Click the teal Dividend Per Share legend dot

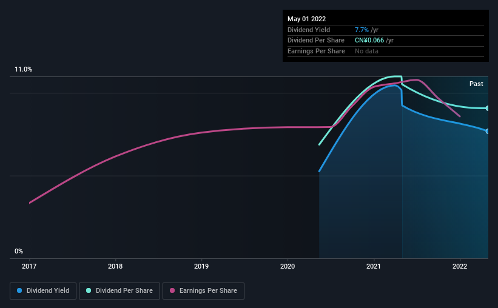[x=89, y=290]
